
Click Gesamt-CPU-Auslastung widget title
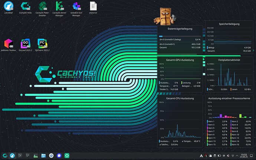[x=180, y=98]
